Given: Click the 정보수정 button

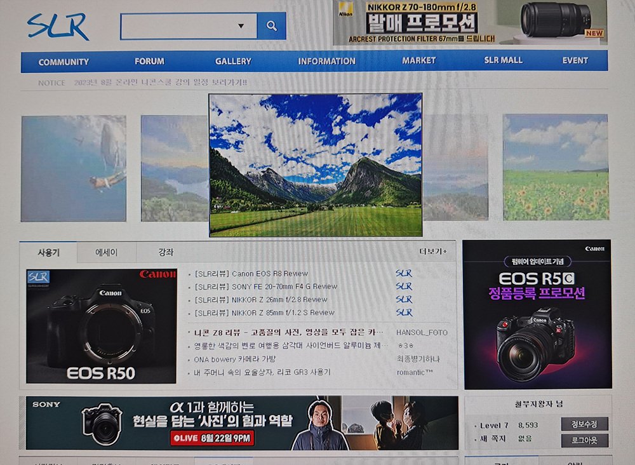Looking at the screenshot, I should 584,424.
